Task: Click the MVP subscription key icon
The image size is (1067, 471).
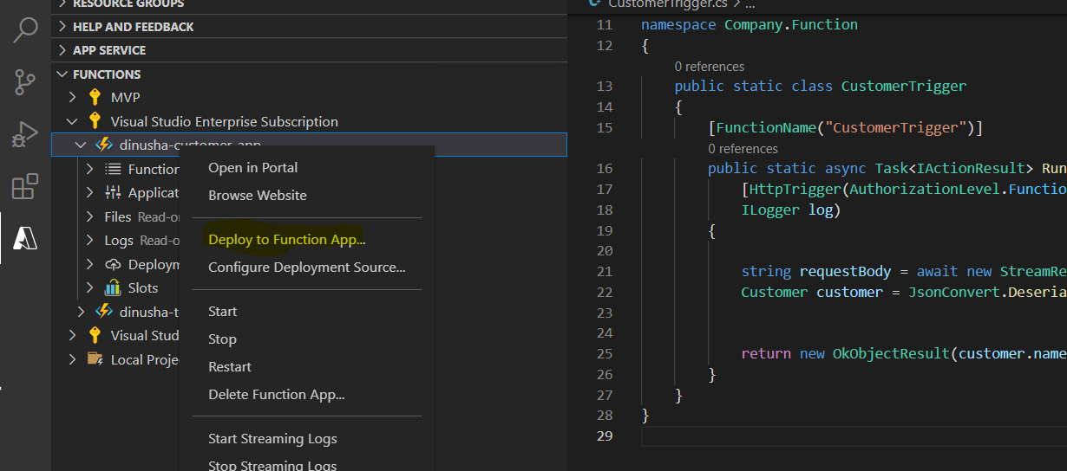Action: pos(95,97)
